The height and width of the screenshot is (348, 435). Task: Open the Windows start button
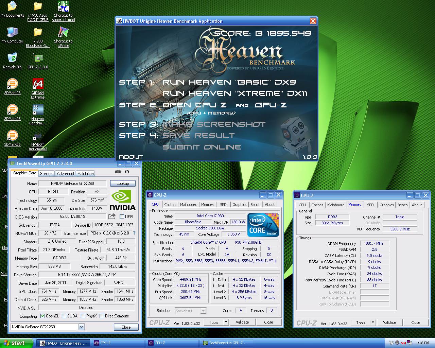17,343
